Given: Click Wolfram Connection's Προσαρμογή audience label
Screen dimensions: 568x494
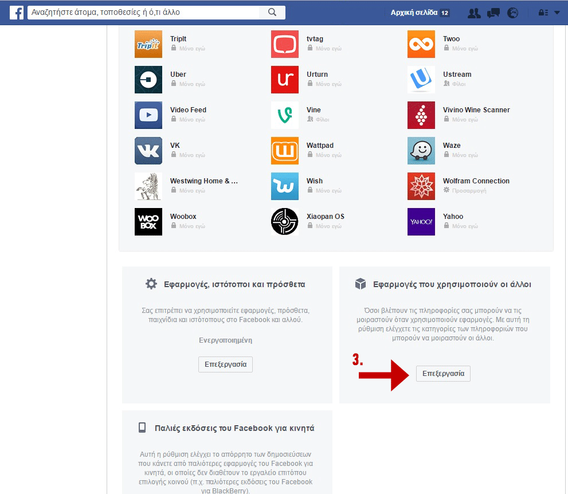Looking at the screenshot, I should (x=469, y=190).
